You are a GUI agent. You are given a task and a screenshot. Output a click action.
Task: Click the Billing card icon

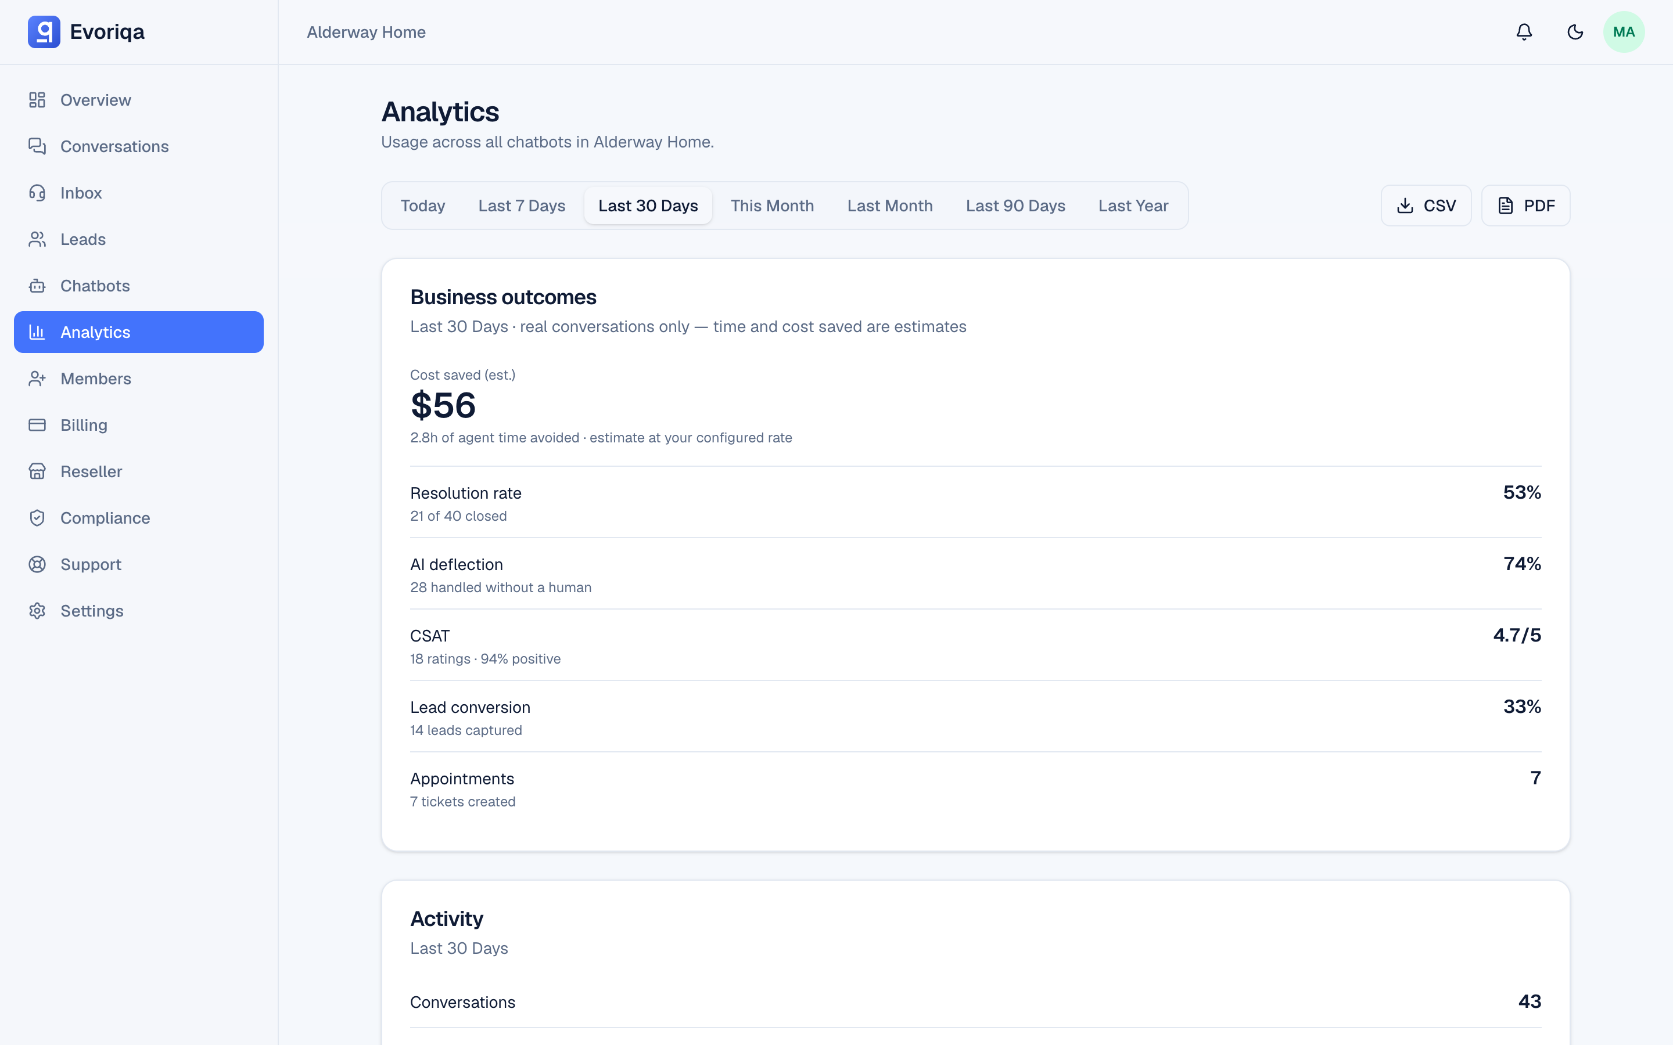[37, 425]
